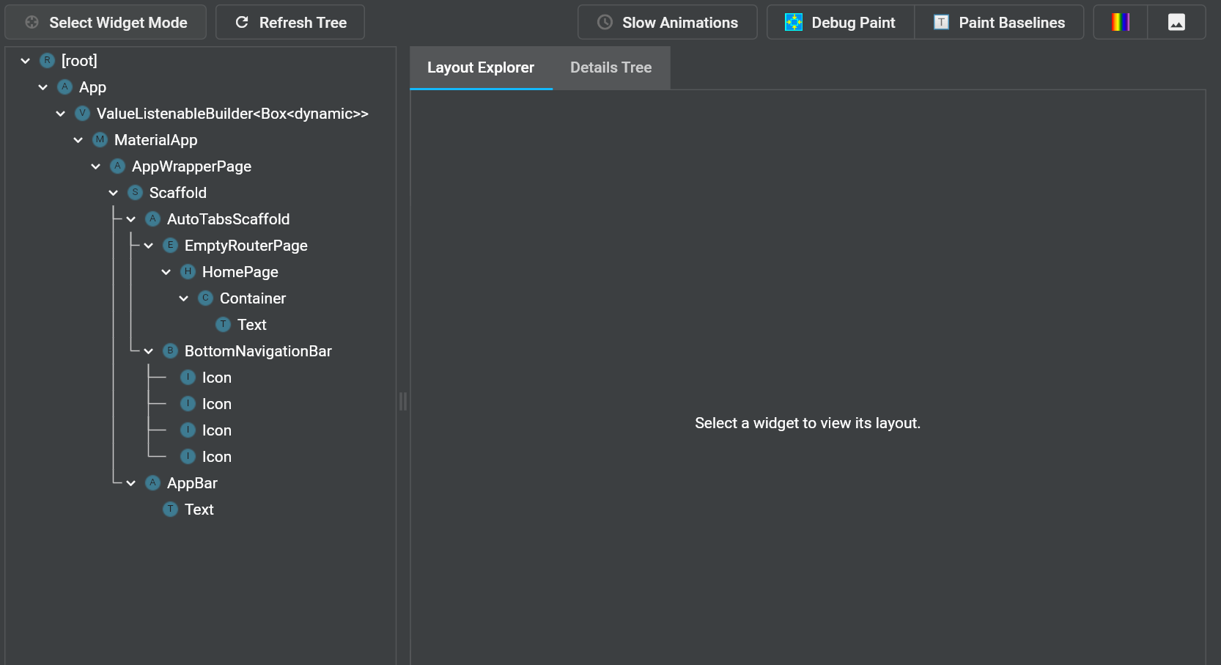Image resolution: width=1221 pixels, height=665 pixels.
Task: Enable Select Widget Mode
Action: [106, 22]
